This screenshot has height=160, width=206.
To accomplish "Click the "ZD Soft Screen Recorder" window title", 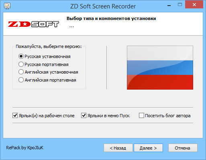I will click(103, 6).
